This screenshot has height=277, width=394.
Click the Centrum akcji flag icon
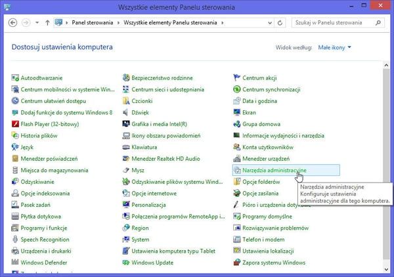236,78
